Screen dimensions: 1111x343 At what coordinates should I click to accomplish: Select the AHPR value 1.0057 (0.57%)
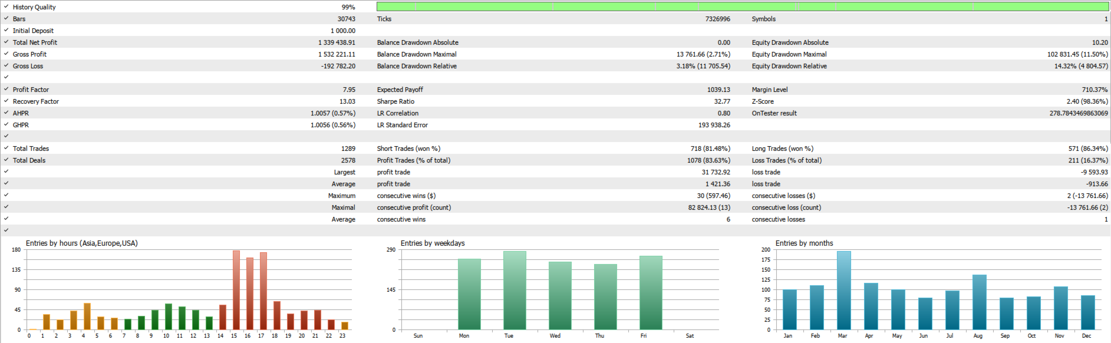[x=333, y=113]
